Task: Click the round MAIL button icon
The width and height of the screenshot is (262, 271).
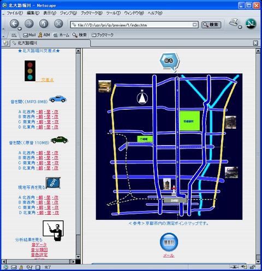Action: tap(169, 242)
